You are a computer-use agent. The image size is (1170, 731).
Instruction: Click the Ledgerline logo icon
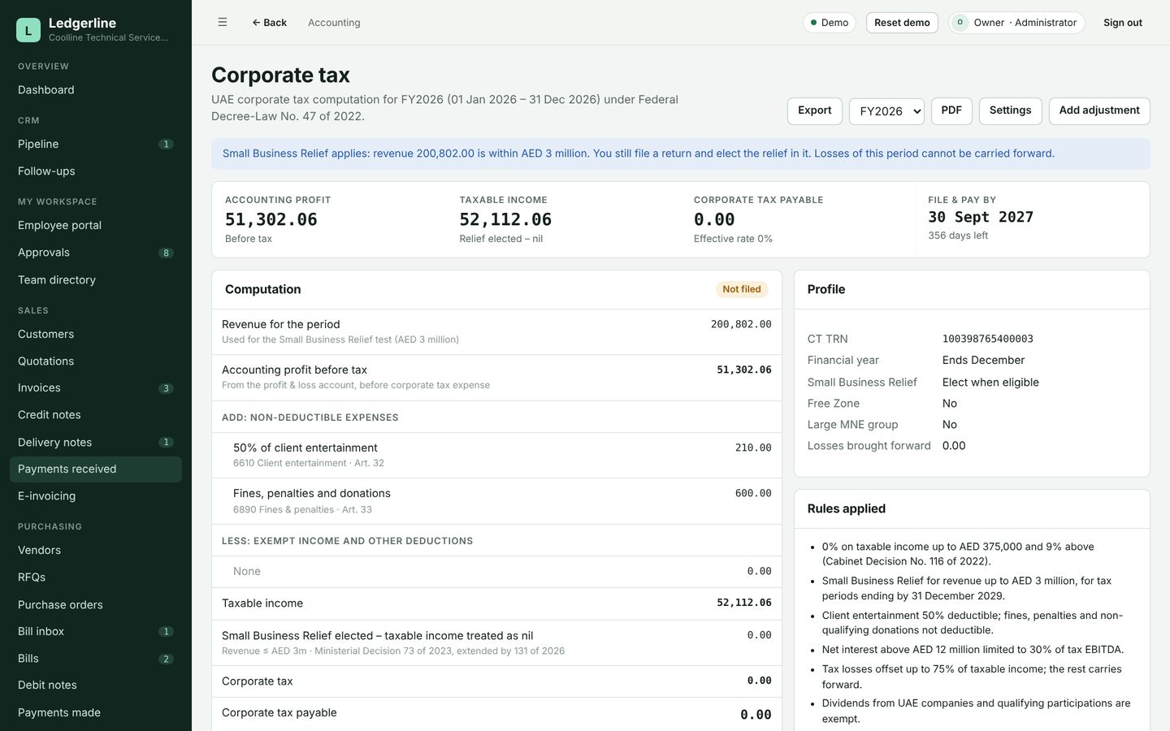(28, 30)
